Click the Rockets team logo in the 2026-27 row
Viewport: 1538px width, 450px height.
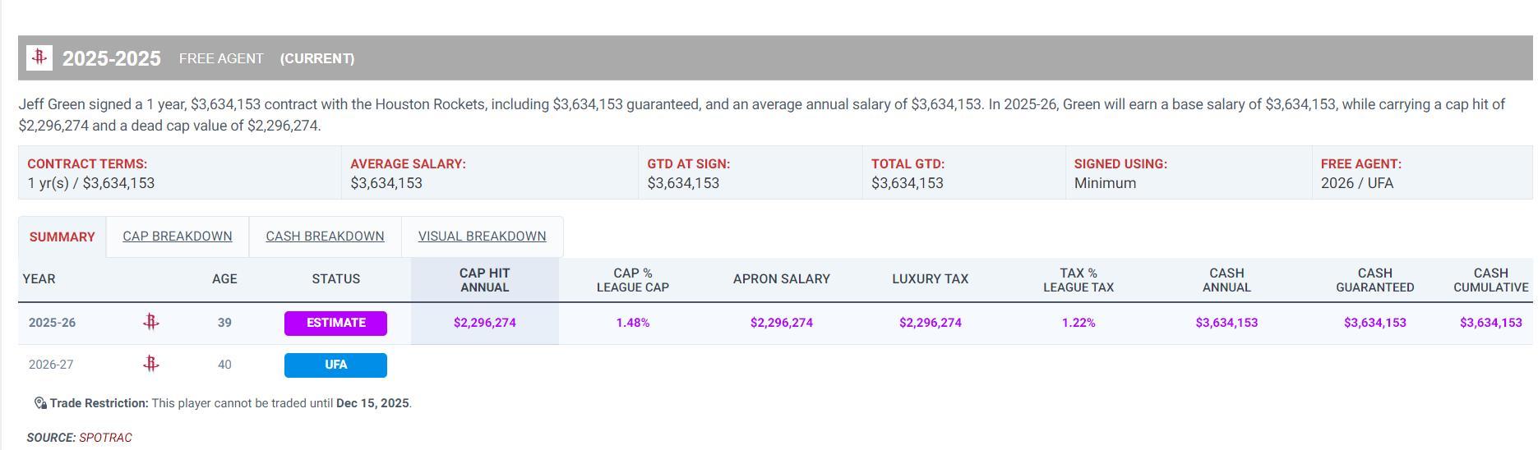pyautogui.click(x=150, y=364)
